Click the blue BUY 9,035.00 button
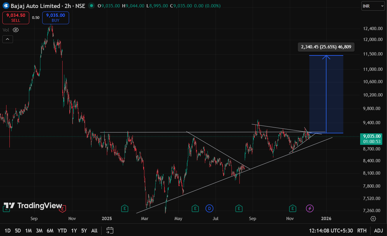 [55, 17]
